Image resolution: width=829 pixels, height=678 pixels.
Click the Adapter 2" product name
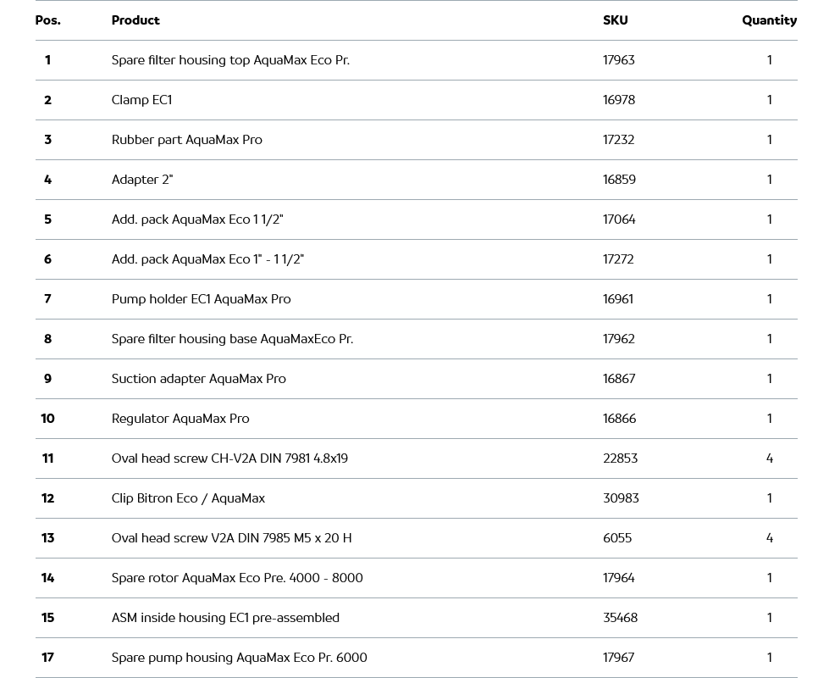(x=142, y=180)
